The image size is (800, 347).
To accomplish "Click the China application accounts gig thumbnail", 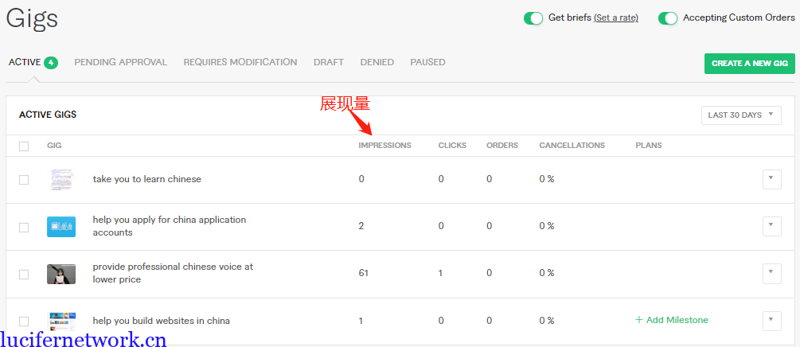I will tap(61, 227).
